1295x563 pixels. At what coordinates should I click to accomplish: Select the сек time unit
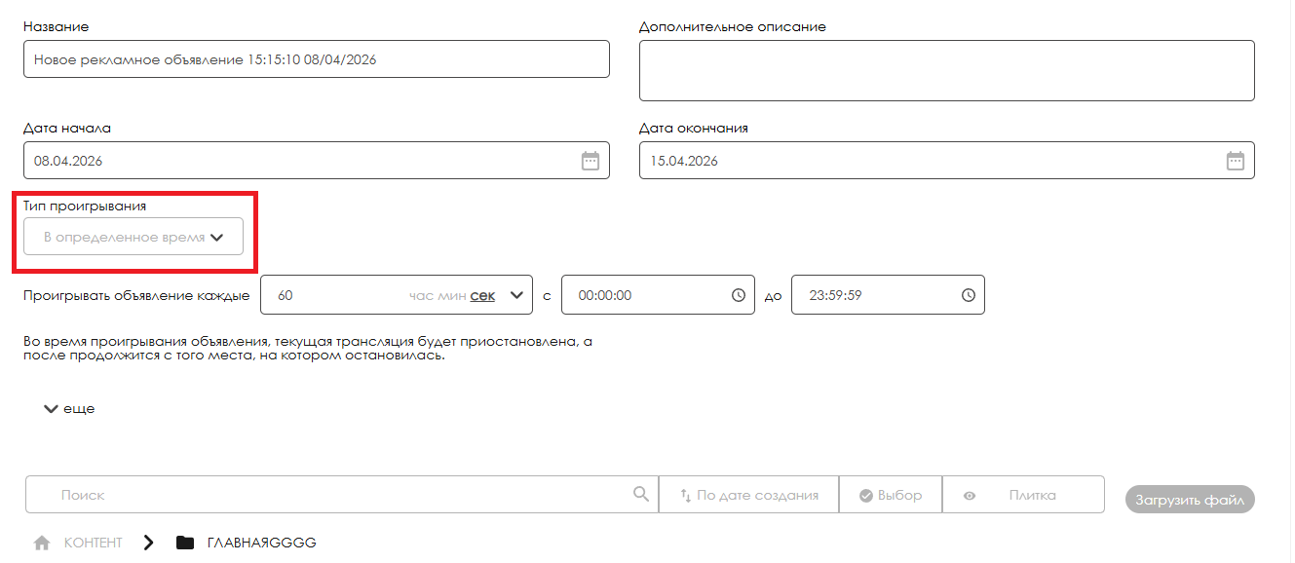click(x=482, y=296)
